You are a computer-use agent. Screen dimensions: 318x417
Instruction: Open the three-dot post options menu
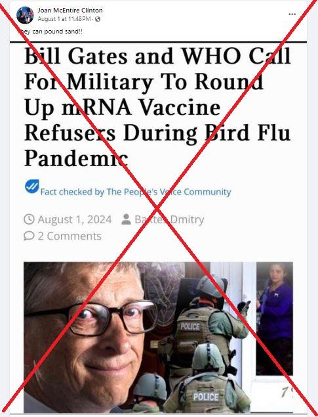tap(292, 14)
